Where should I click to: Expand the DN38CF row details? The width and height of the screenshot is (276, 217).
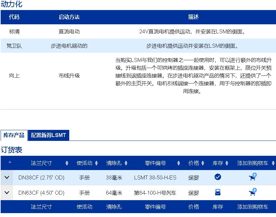tap(7, 177)
